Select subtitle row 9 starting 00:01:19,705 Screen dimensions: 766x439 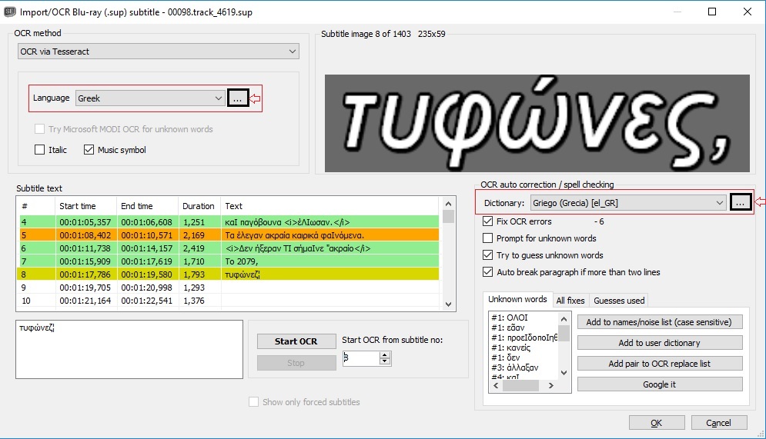(229, 288)
